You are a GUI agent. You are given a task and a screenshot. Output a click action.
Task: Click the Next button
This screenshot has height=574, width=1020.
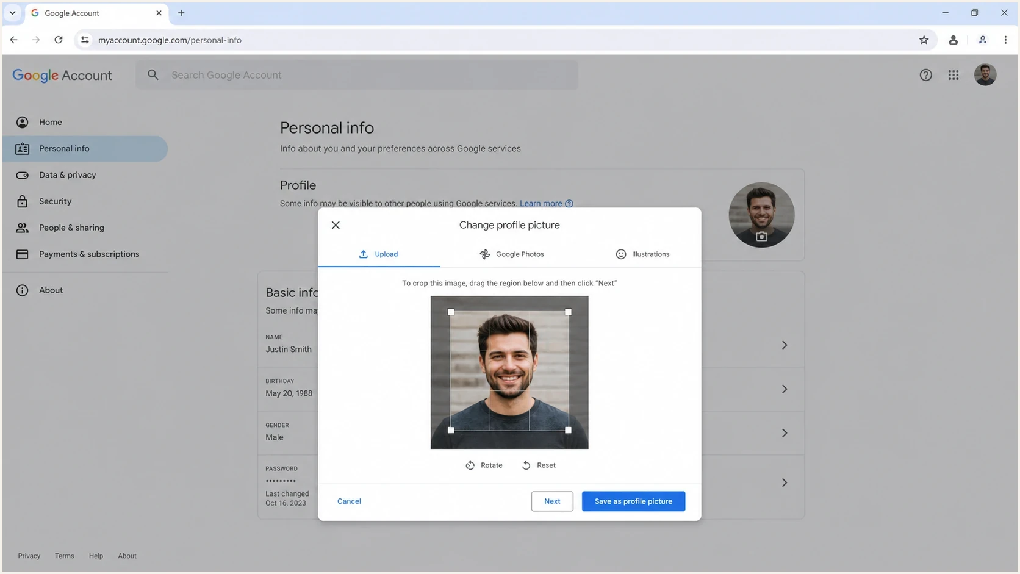pos(552,501)
